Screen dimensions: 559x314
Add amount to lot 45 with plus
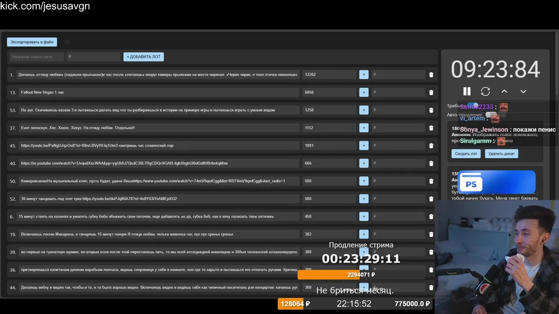point(364,146)
